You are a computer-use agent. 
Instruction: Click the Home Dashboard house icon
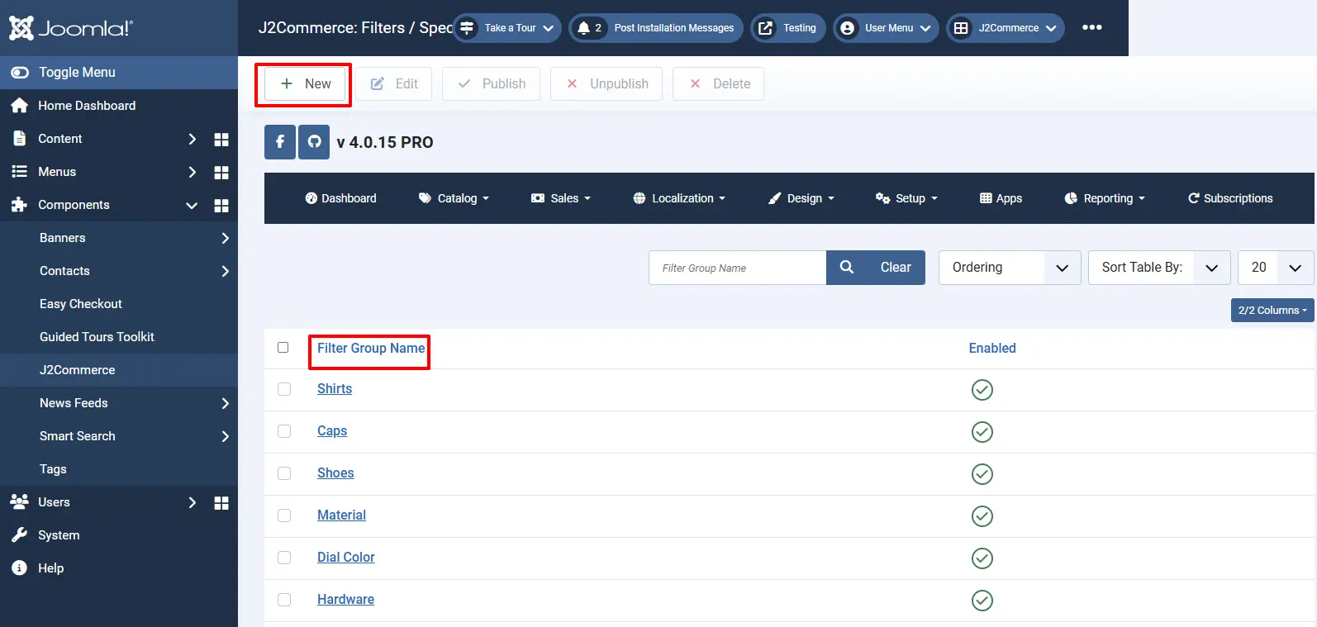[x=20, y=106]
